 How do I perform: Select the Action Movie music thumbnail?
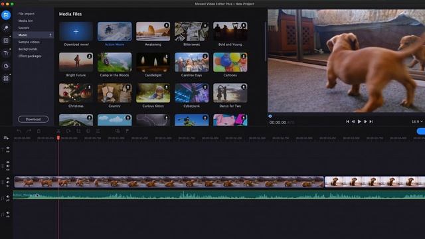114,32
